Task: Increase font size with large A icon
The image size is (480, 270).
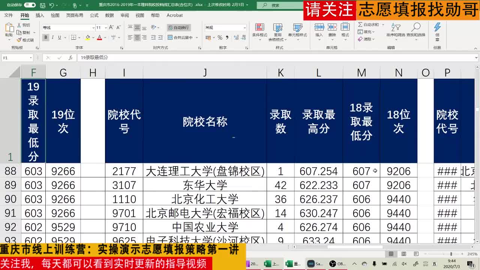Action: [x=112, y=27]
